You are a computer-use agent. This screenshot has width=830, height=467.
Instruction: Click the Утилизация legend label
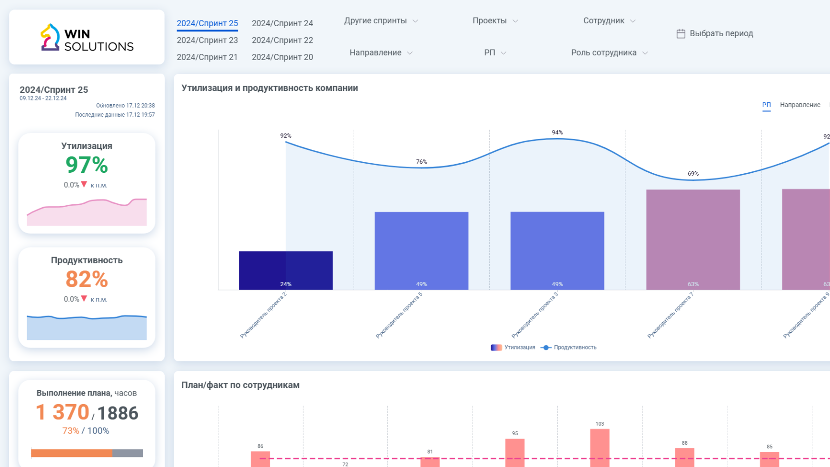coord(520,348)
